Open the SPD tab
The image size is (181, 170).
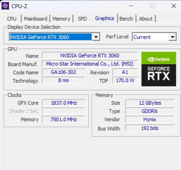coord(82,19)
